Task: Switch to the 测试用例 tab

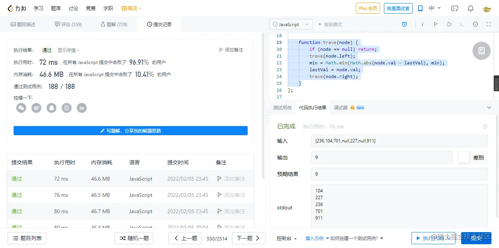Action: click(x=282, y=108)
